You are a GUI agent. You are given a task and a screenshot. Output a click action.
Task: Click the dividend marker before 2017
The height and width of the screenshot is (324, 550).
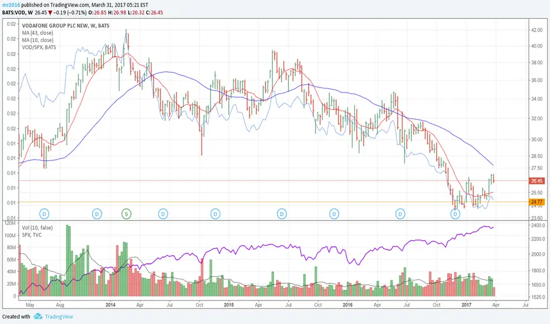[x=455, y=214]
